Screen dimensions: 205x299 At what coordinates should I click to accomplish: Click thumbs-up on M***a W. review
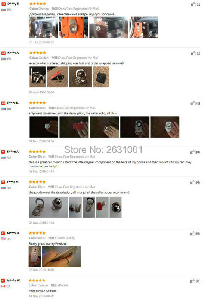coord(193,281)
